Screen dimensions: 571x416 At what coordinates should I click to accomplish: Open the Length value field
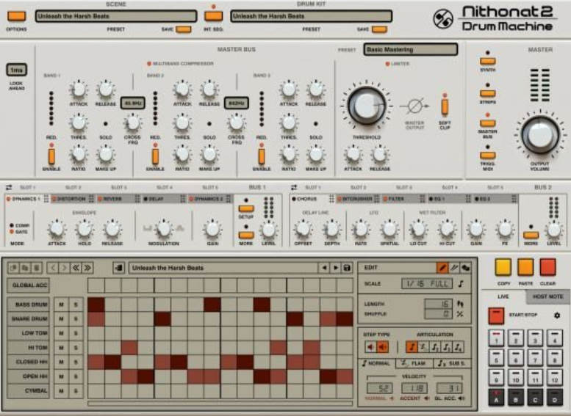point(439,304)
